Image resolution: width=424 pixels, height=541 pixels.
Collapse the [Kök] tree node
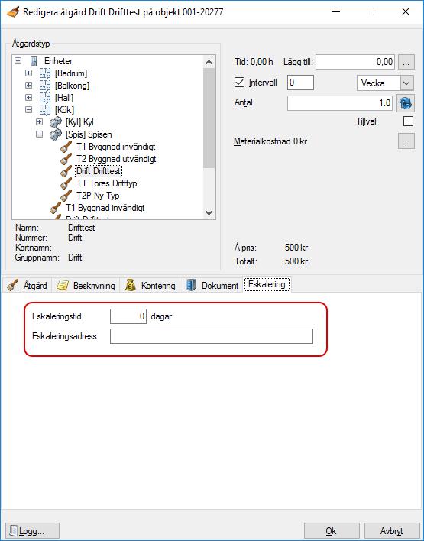pyautogui.click(x=28, y=110)
